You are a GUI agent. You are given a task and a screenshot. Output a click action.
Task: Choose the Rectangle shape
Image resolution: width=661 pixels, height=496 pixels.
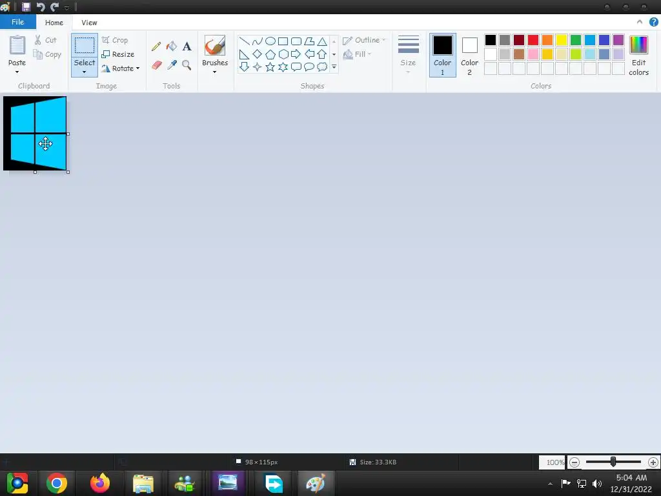[x=283, y=41]
